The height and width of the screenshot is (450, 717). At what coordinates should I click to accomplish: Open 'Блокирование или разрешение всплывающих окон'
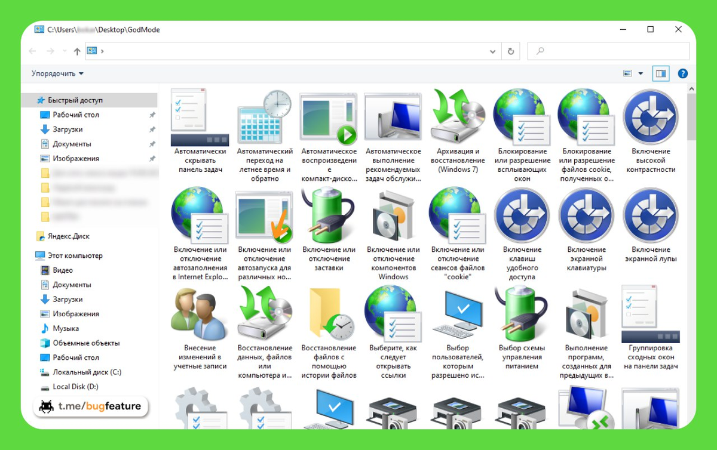tap(522, 135)
